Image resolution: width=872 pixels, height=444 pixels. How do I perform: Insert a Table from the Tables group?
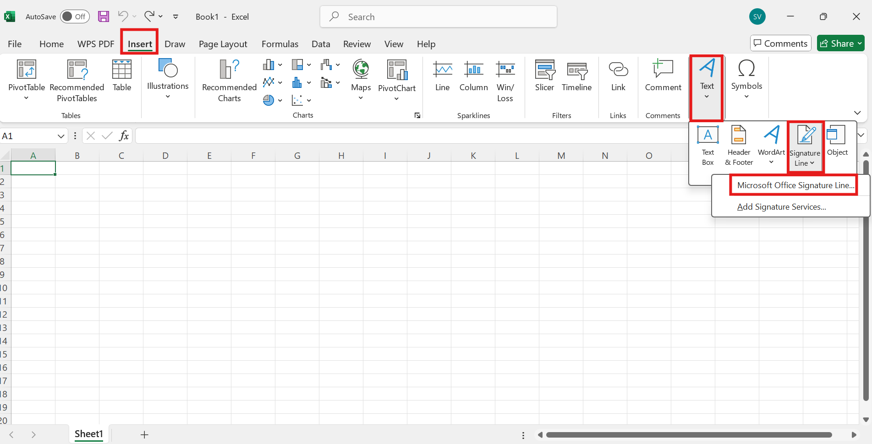click(122, 76)
